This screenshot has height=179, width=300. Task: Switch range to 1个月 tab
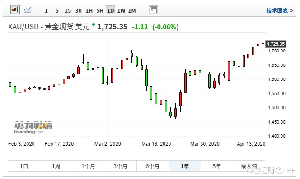88,166
